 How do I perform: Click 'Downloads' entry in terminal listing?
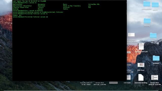click(x=42, y=6)
